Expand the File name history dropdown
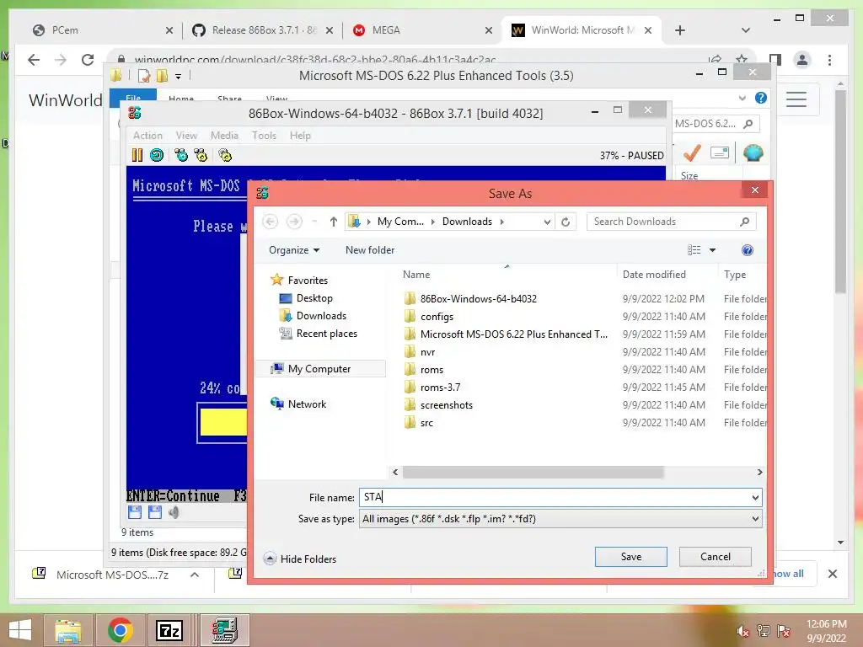863x647 pixels. pos(755,497)
